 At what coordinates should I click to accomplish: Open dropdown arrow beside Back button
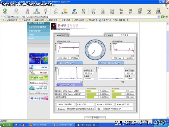[10, 11]
